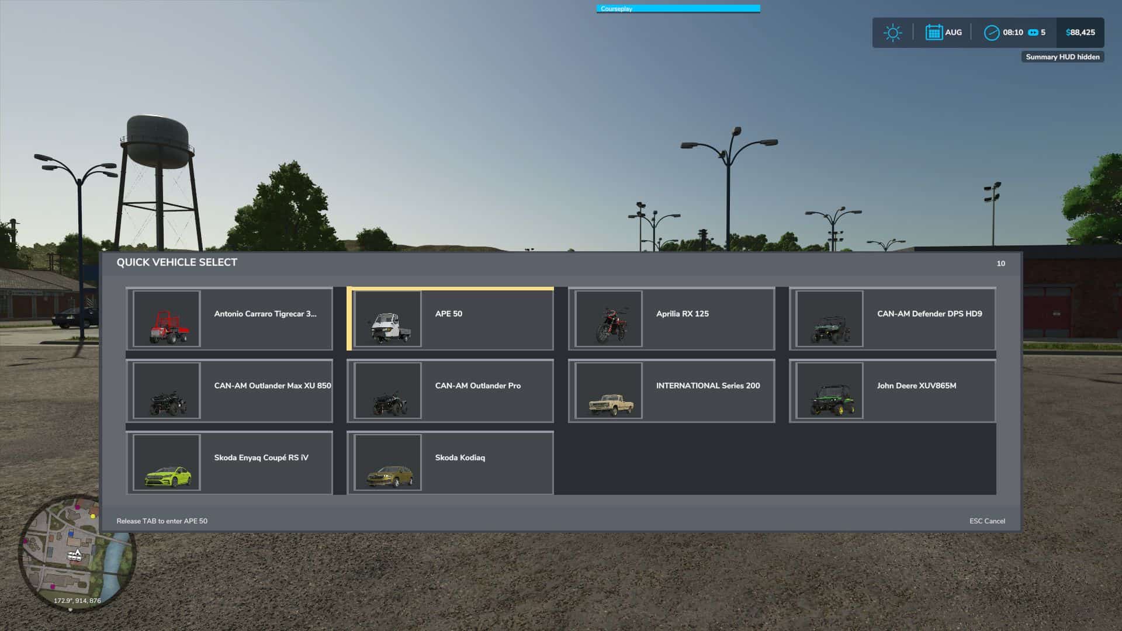Image resolution: width=1122 pixels, height=631 pixels.
Task: Pick the Skoda Enyaq Coupé RS iV thumbnail
Action: [x=167, y=462]
